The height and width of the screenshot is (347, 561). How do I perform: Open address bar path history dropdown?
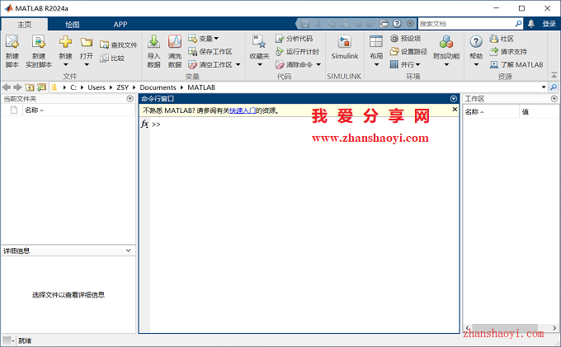pyautogui.click(x=544, y=87)
